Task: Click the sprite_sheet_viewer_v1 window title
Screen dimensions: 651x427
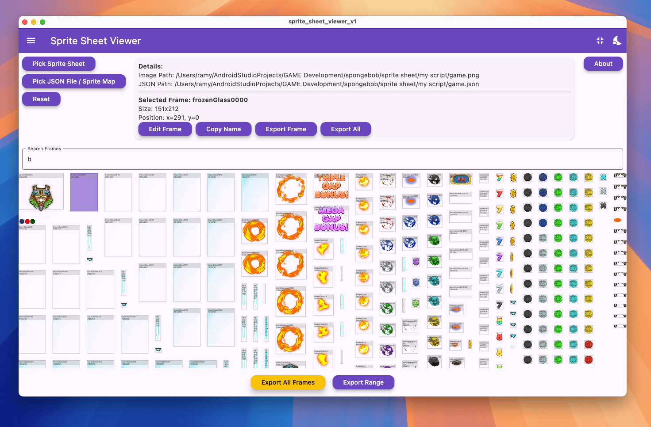Action: click(323, 21)
